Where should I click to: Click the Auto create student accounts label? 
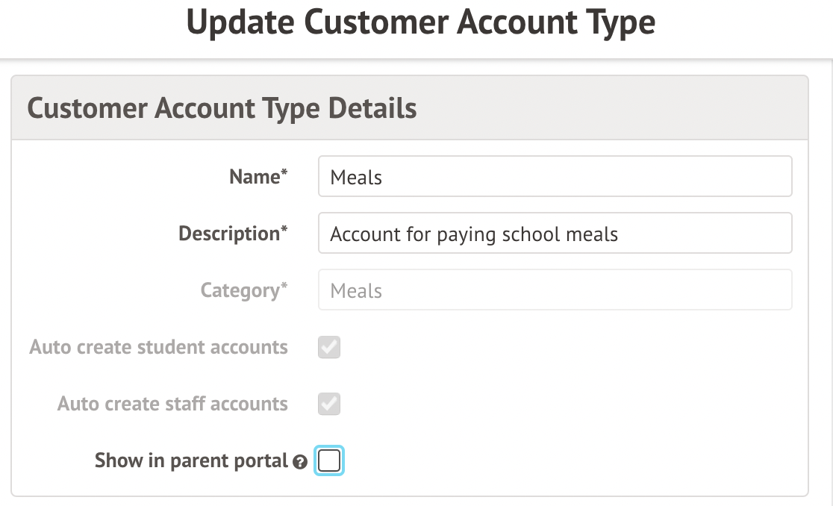click(158, 347)
